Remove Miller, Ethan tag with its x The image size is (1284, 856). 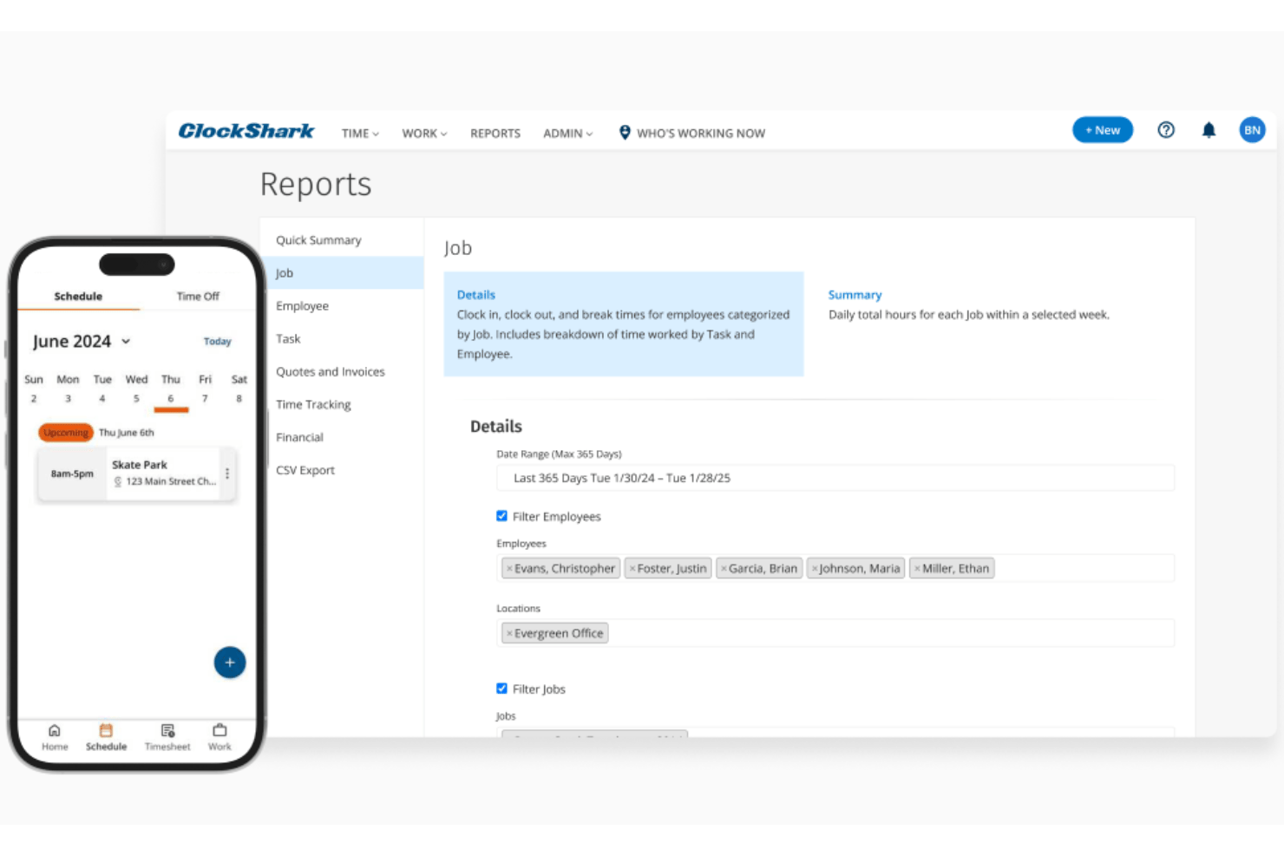[917, 569]
